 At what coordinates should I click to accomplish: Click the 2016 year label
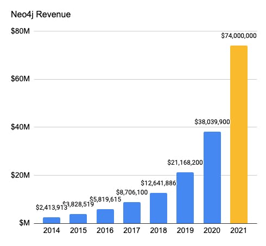coord(105,230)
